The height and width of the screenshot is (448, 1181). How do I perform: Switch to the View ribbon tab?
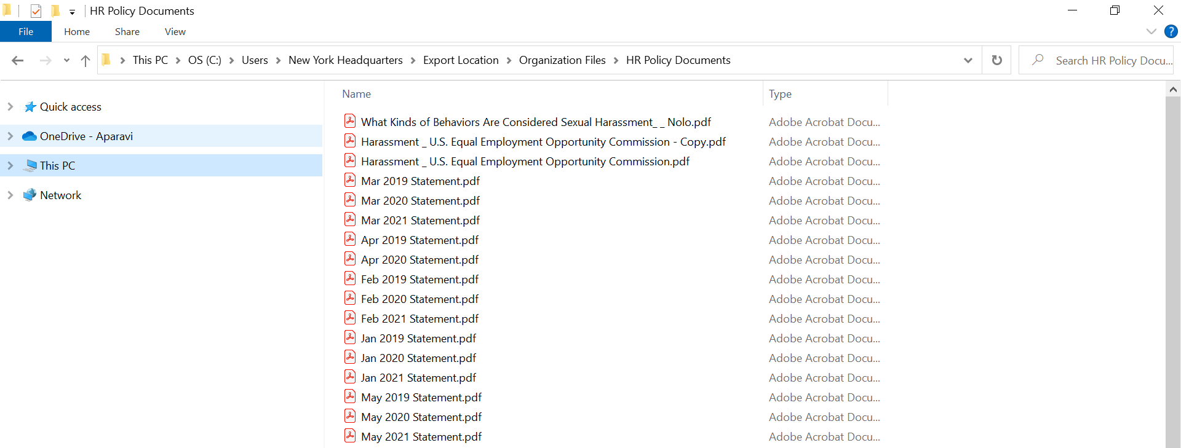click(175, 32)
